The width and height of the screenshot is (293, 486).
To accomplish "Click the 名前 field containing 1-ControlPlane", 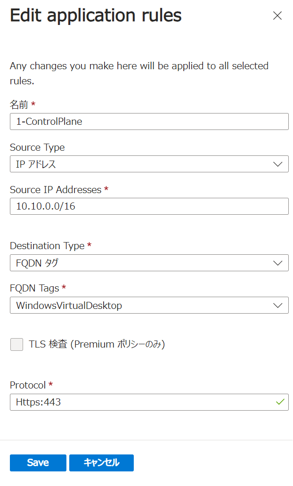I will click(149, 121).
